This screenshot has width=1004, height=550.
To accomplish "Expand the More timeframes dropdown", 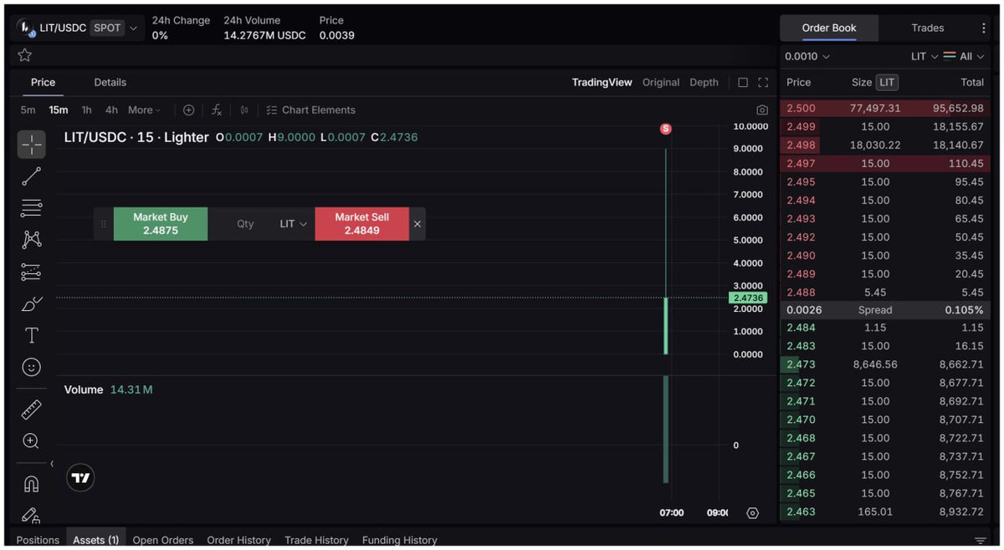I will coord(144,110).
